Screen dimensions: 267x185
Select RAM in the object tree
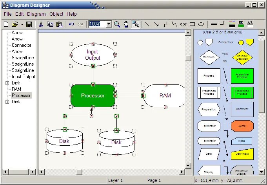16,89
